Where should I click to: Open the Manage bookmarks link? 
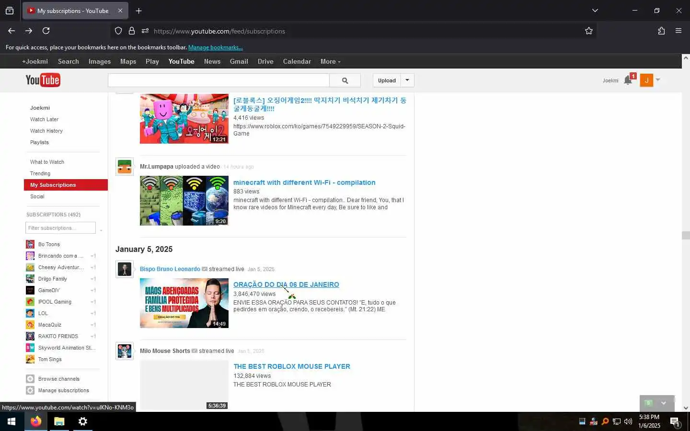pos(216,47)
